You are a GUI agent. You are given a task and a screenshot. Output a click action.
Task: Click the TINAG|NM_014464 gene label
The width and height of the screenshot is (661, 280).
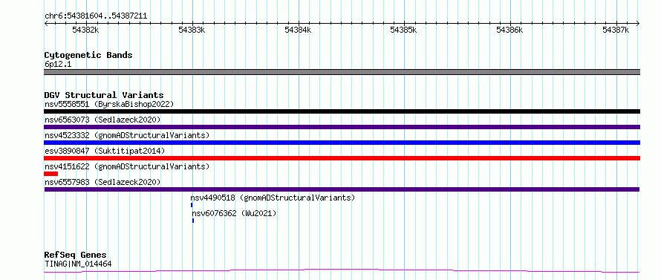78,264
